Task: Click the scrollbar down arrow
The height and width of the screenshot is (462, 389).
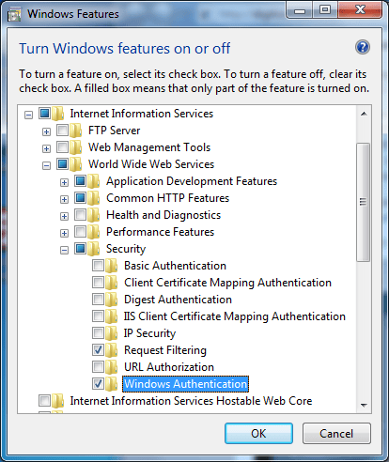Action: 364,405
